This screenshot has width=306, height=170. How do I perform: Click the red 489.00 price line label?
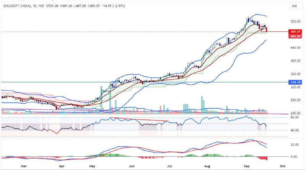[x=295, y=36]
